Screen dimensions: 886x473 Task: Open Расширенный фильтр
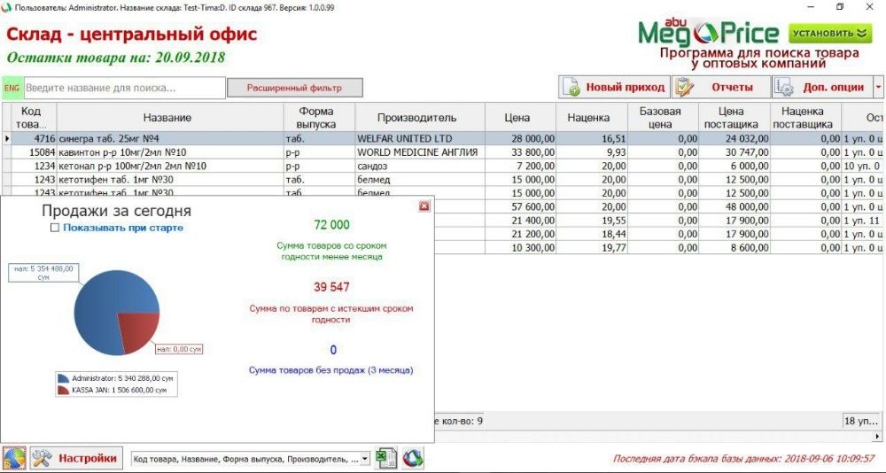click(294, 89)
